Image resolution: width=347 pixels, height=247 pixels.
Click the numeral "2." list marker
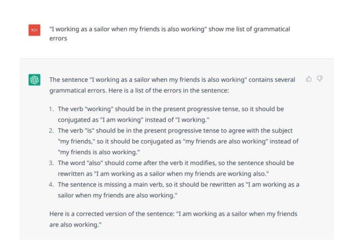[x=51, y=131]
